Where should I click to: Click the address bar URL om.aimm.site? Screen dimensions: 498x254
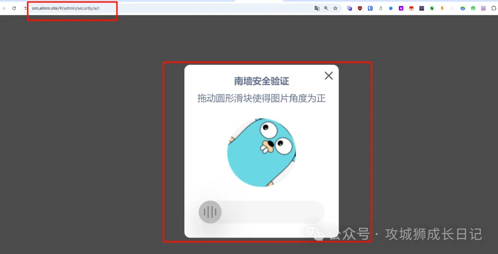point(65,8)
